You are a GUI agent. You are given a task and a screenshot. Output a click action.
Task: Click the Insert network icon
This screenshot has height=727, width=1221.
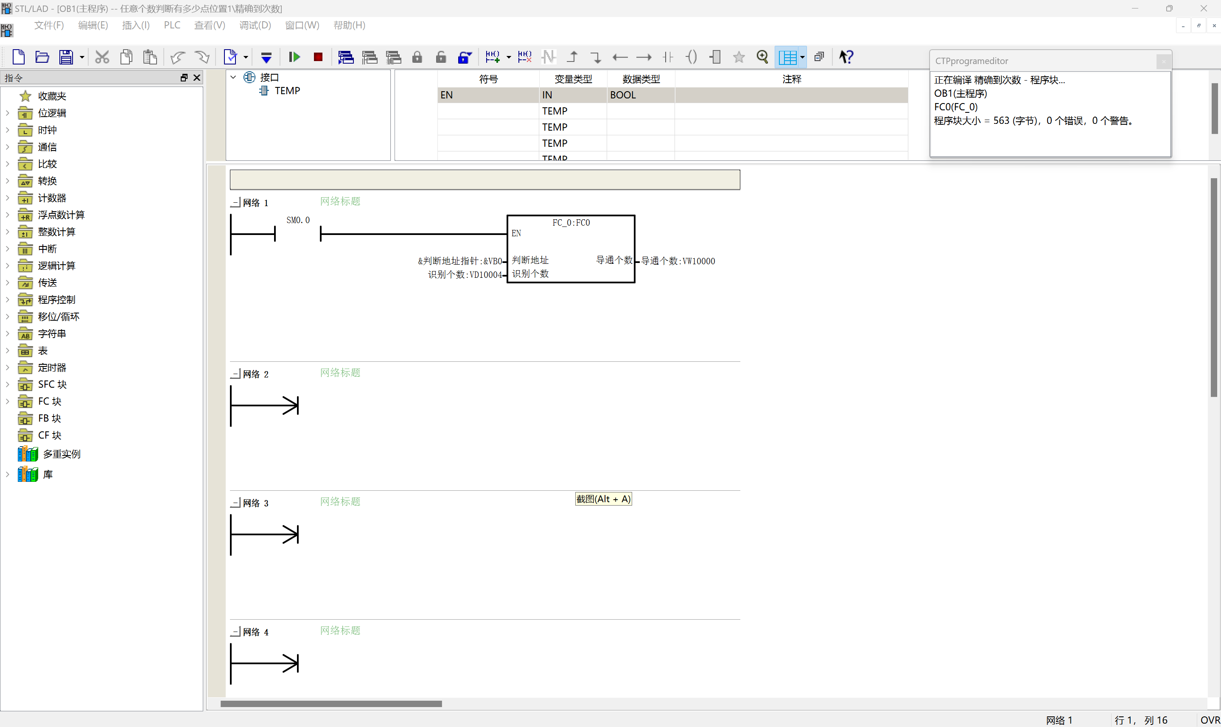coord(492,57)
